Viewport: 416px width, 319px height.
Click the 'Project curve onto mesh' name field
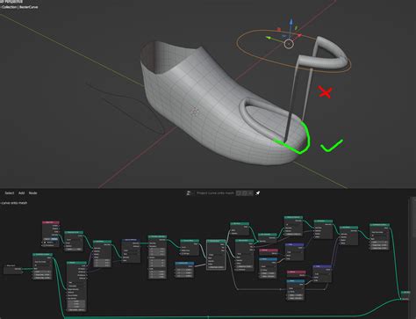tap(215, 193)
